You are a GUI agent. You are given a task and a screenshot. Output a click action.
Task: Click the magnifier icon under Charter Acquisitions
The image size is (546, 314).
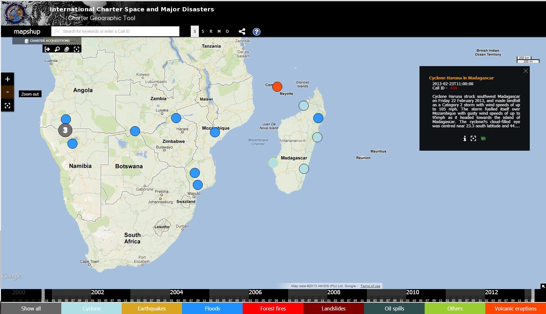57,49
